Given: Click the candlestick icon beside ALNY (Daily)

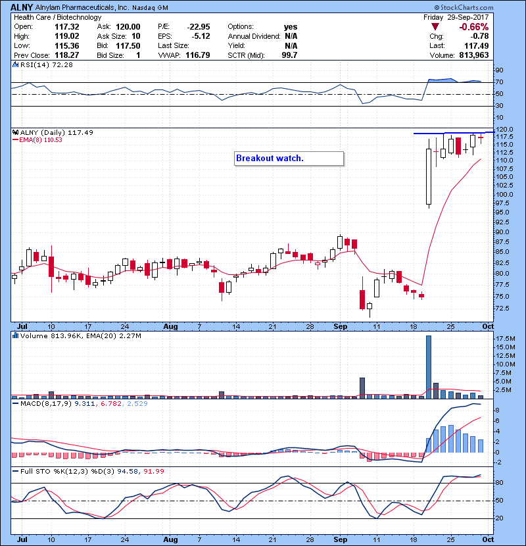Looking at the screenshot, I should pyautogui.click(x=15, y=132).
